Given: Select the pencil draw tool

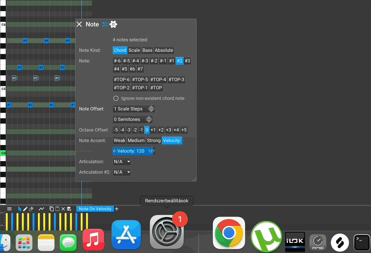Looking at the screenshot, I should 25,209.
